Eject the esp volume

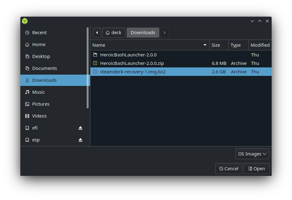coord(80,140)
